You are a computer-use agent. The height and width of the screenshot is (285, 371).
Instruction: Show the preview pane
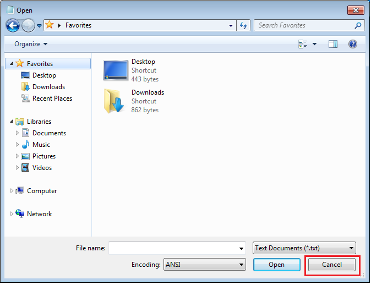coord(333,44)
